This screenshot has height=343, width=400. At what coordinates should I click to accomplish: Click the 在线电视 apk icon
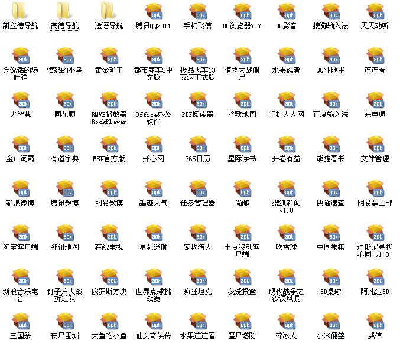click(x=109, y=233)
